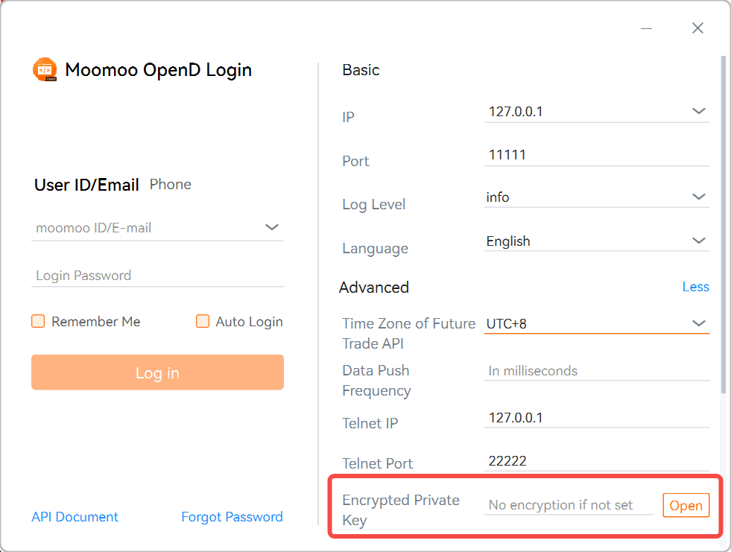Click Forgot Password
The width and height of the screenshot is (731, 552).
point(232,516)
